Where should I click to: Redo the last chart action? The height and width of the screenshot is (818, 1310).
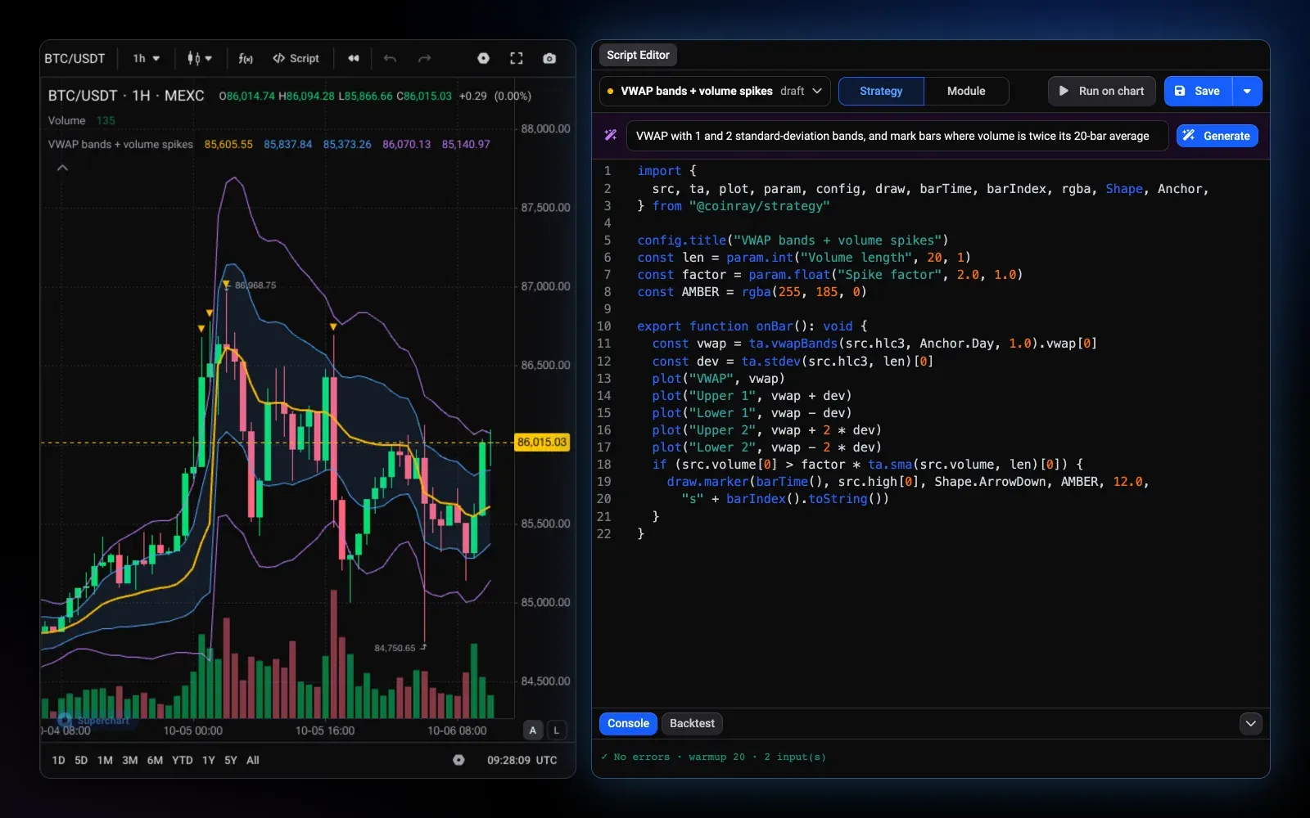point(424,58)
